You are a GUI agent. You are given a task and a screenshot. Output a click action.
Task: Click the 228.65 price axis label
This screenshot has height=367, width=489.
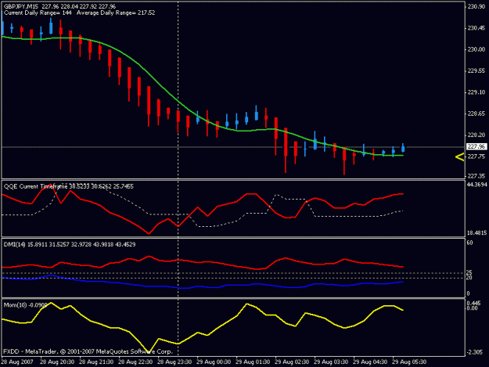(476, 113)
